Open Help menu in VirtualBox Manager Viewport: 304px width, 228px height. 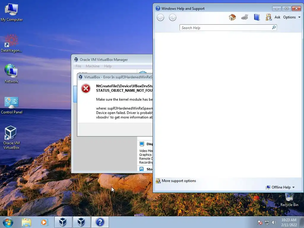click(x=108, y=66)
